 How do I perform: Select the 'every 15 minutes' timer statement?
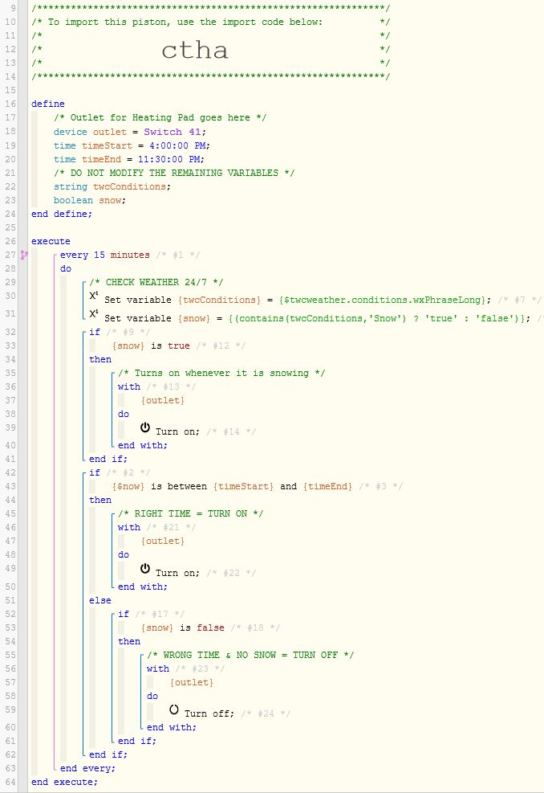point(105,255)
